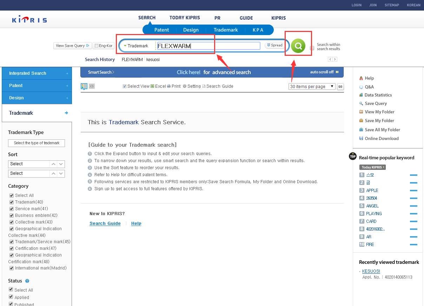Open the SEARCH top menu

[147, 18]
